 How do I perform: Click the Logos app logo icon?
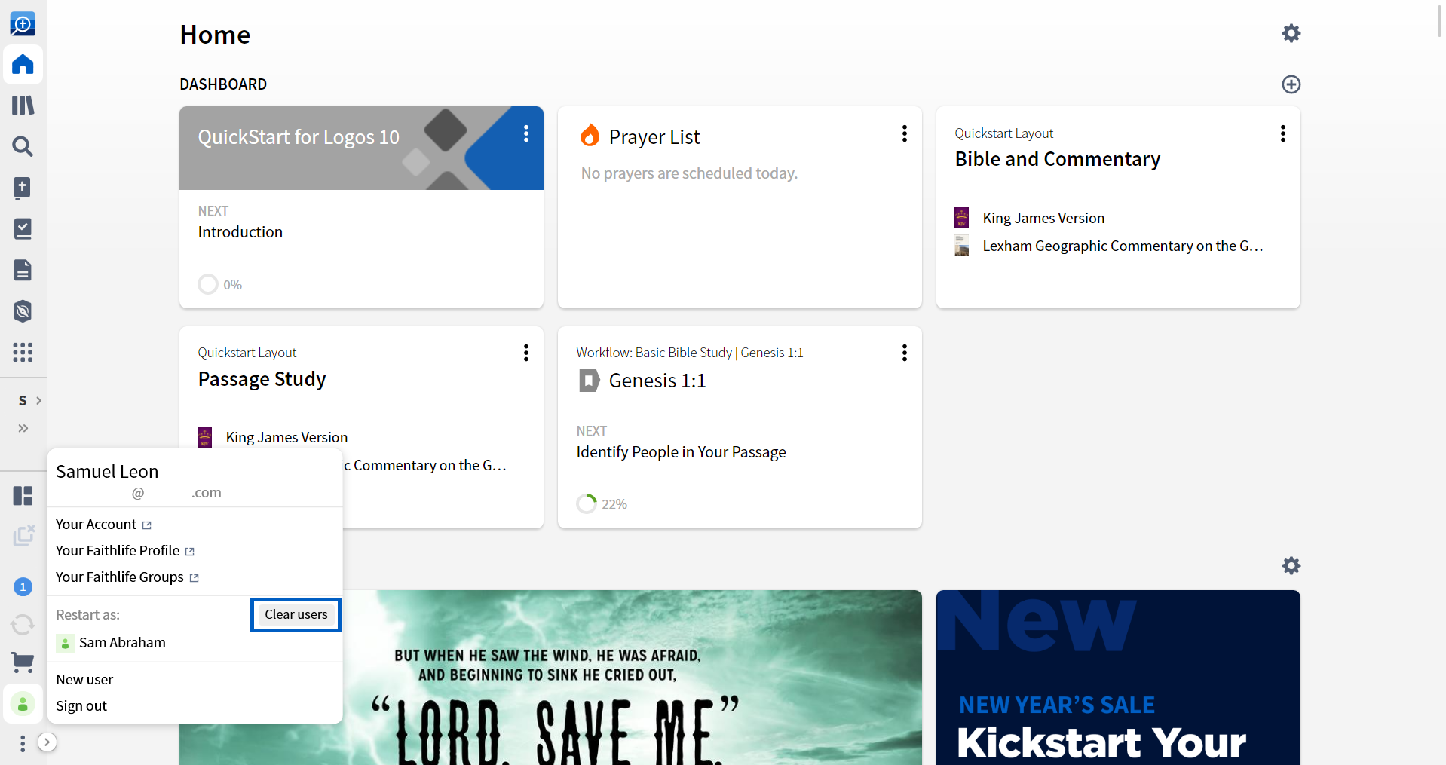(x=23, y=24)
